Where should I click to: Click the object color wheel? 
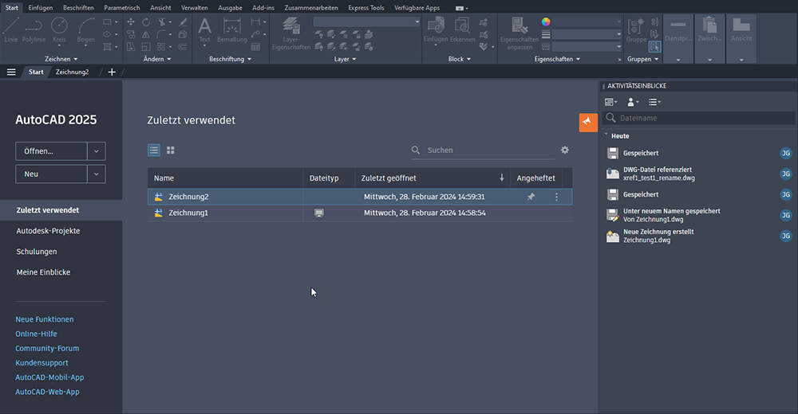tap(546, 21)
